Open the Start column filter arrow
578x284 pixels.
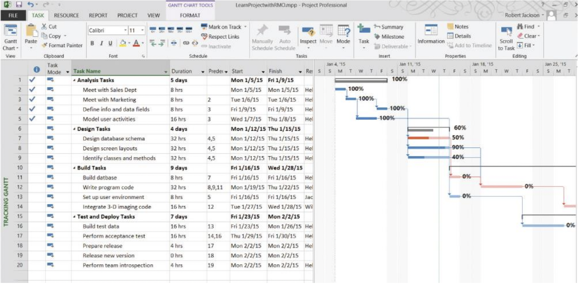click(263, 72)
